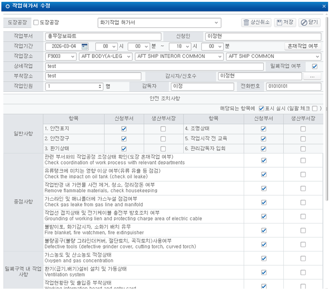The width and height of the screenshot is (329, 295).
Task: Open the start hour 08 dropdown
Action: tap(106, 46)
